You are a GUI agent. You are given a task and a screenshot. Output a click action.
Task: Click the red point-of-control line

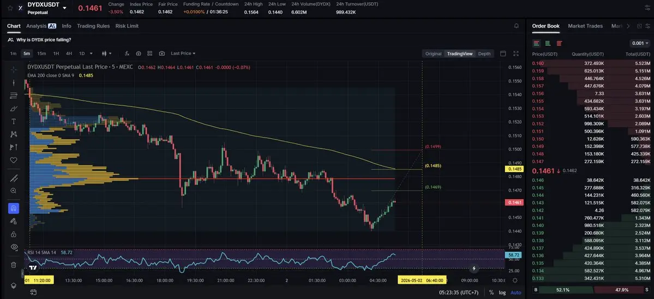point(267,178)
